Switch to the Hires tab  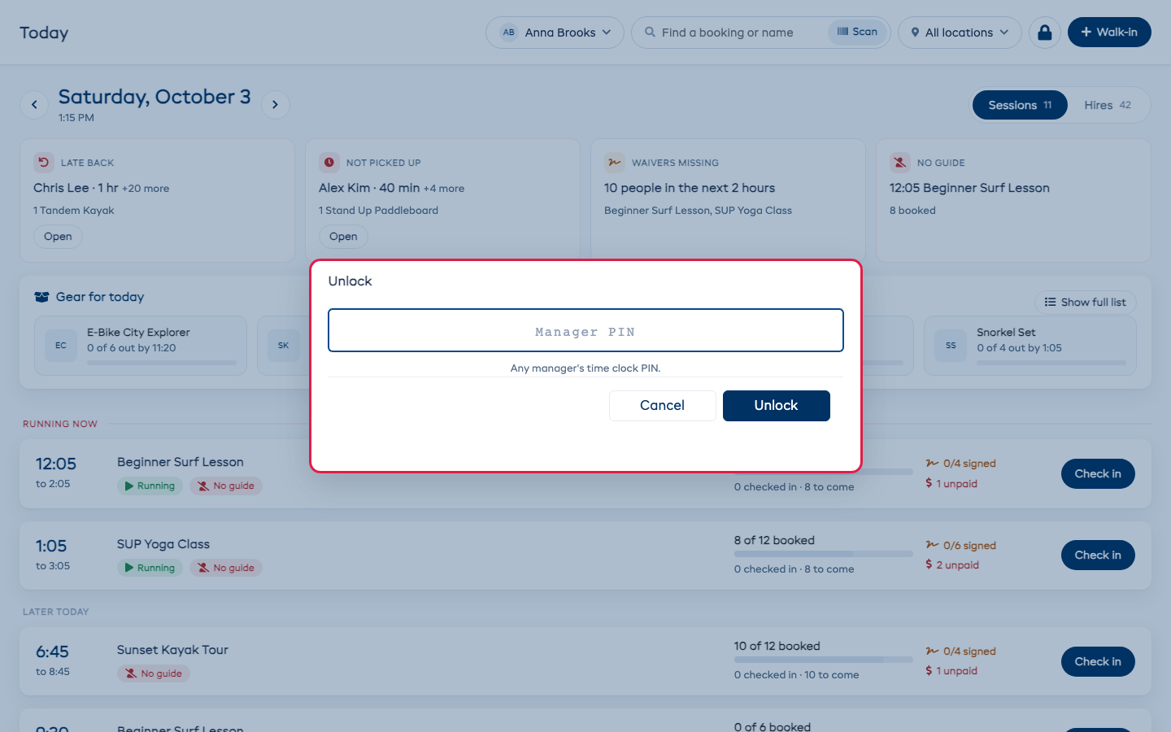[1108, 105]
